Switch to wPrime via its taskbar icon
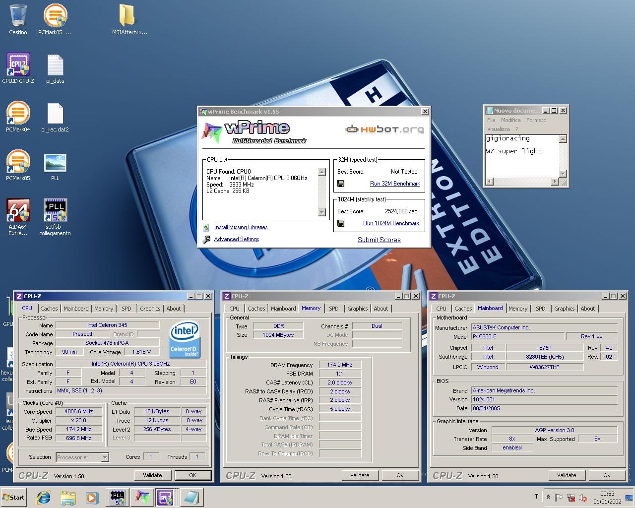635x508 pixels. (141, 497)
